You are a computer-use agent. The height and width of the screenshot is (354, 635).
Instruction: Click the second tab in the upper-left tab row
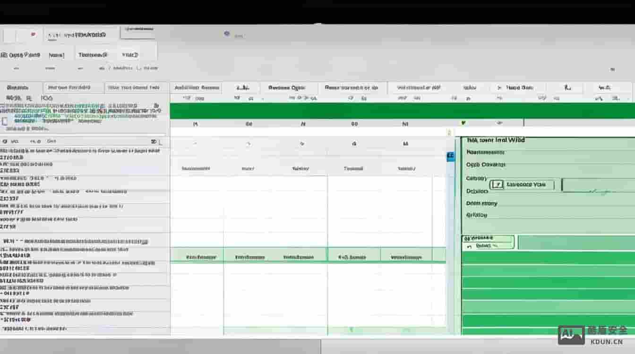click(56, 55)
